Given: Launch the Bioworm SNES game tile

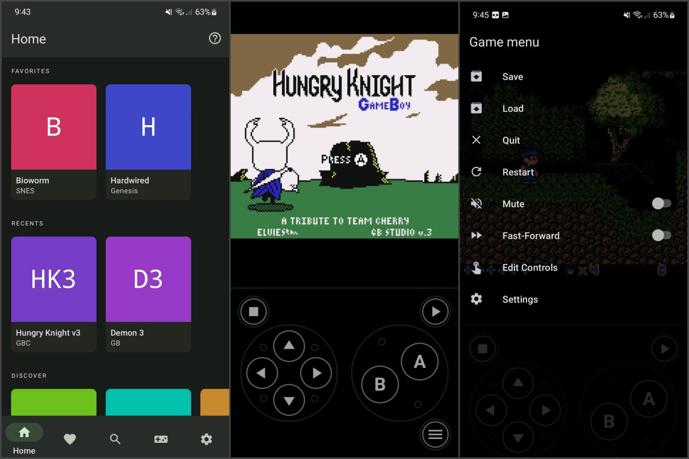Looking at the screenshot, I should click(54, 142).
